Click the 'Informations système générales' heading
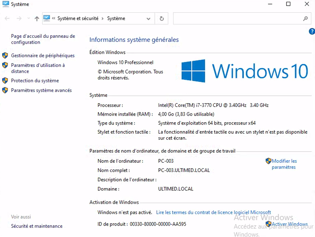Screen dimensions: 315x237 coord(134,40)
